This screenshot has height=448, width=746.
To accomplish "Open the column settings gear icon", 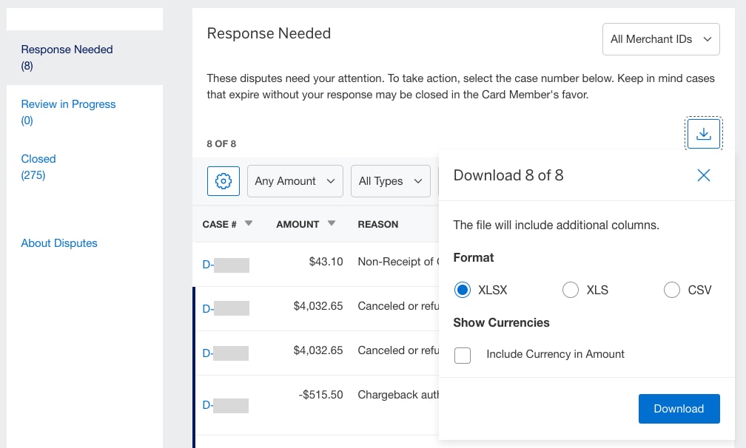I will tap(223, 180).
